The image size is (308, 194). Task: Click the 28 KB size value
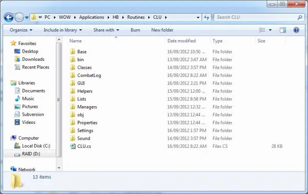pyautogui.click(x=277, y=146)
